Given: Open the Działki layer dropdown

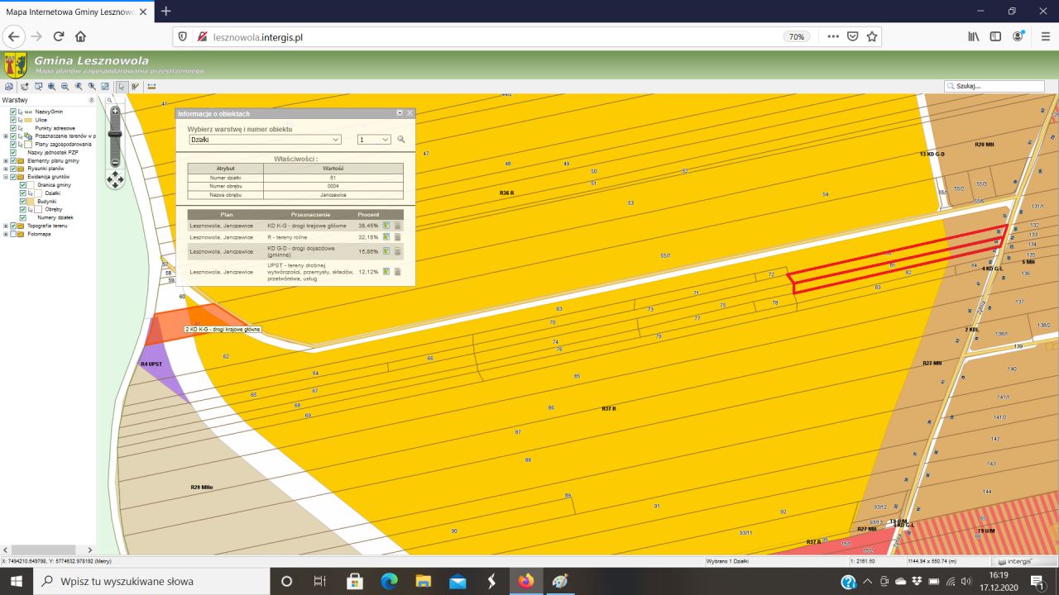Looking at the screenshot, I should (x=264, y=140).
